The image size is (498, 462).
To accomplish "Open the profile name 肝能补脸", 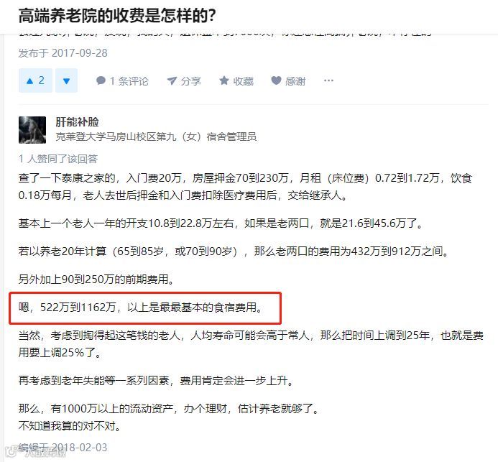I will [77, 122].
